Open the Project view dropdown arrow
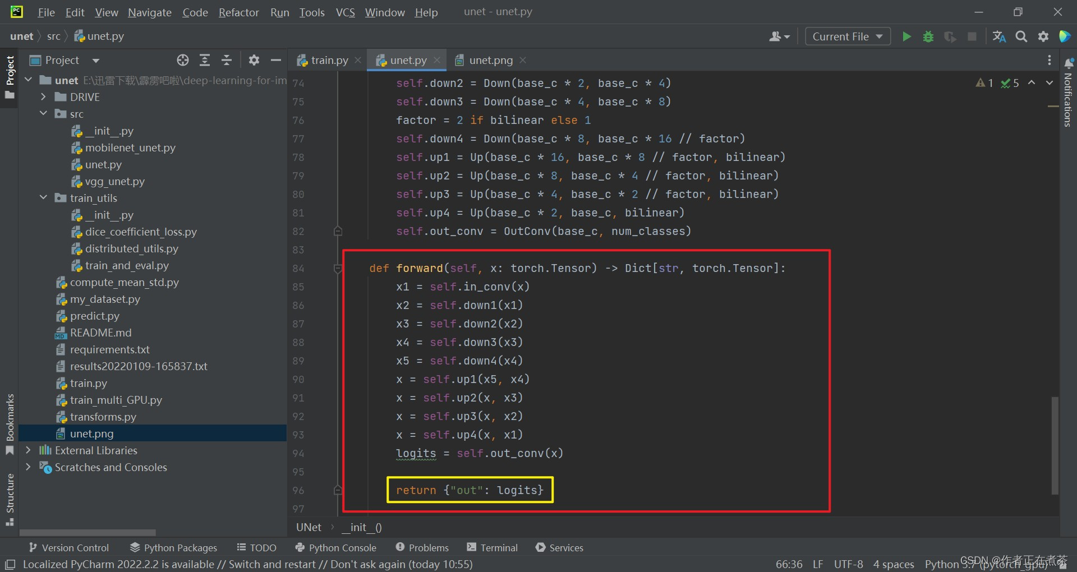This screenshot has height=572, width=1077. 96,61
